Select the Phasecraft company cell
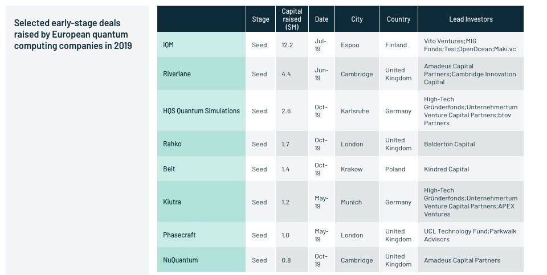 pos(201,235)
